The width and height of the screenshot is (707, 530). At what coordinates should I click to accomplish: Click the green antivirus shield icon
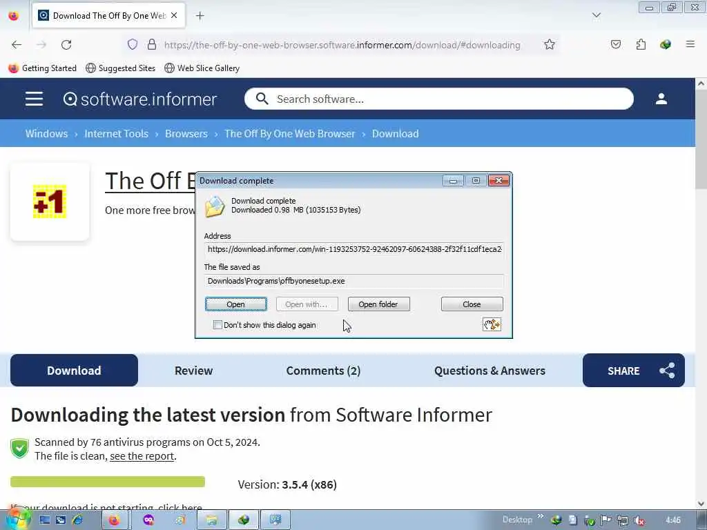pos(20,449)
